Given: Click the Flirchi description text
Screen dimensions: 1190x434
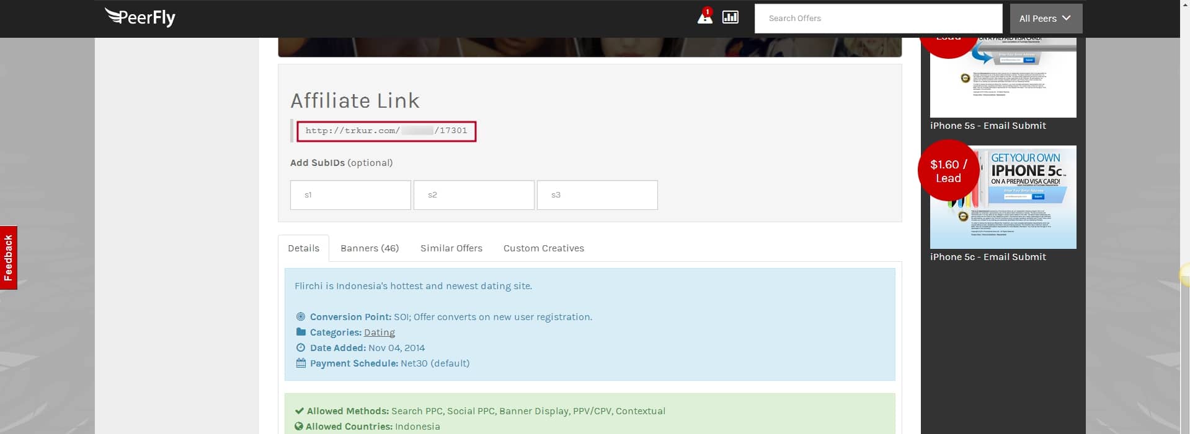Looking at the screenshot, I should [413, 286].
